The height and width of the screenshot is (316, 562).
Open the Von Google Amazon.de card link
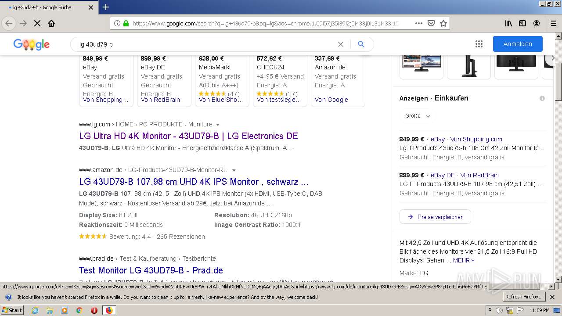tap(331, 100)
